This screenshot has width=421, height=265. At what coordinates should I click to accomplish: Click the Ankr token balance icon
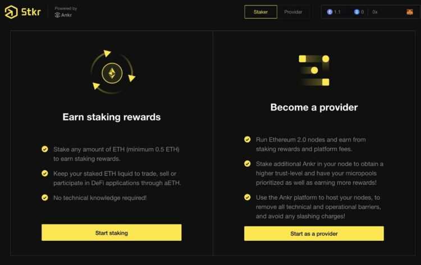click(356, 12)
